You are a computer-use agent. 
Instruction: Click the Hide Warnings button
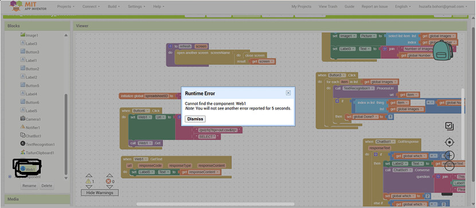100,193
